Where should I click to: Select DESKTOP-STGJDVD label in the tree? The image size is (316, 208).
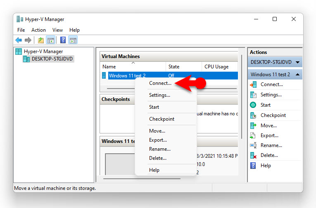52,59
